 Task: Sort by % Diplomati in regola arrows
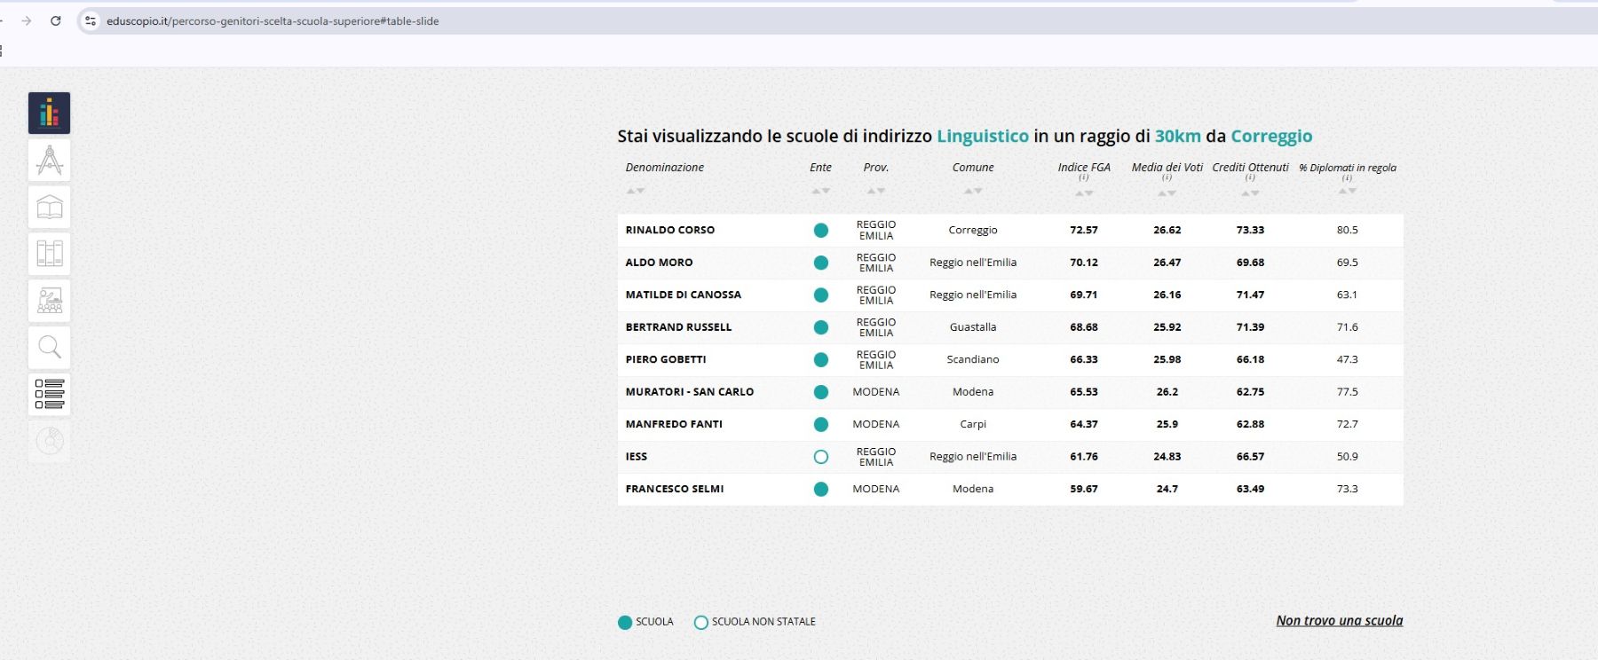pos(1347,191)
